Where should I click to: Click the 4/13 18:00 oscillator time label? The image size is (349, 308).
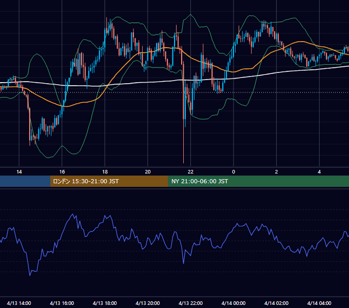point(105,303)
